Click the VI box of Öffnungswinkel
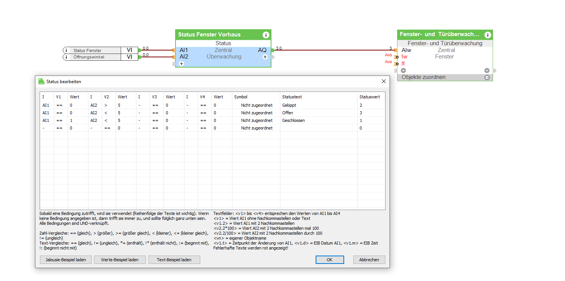The height and width of the screenshot is (281, 565). tap(129, 57)
